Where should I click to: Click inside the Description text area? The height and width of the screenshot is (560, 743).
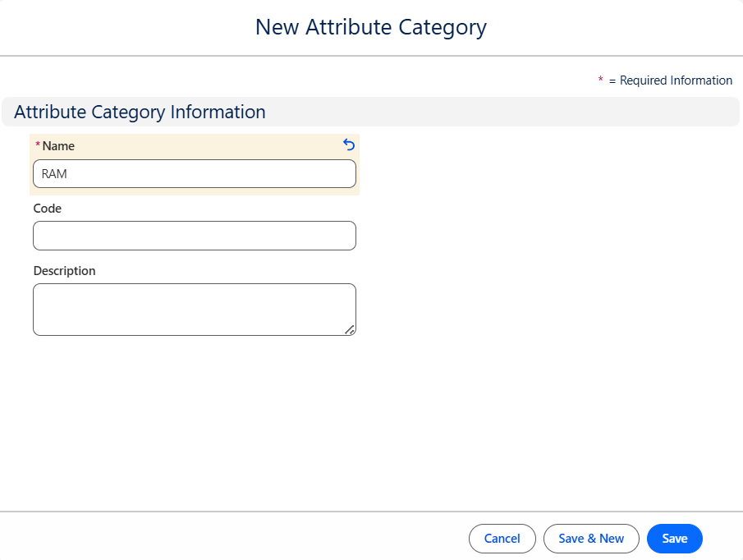point(195,310)
